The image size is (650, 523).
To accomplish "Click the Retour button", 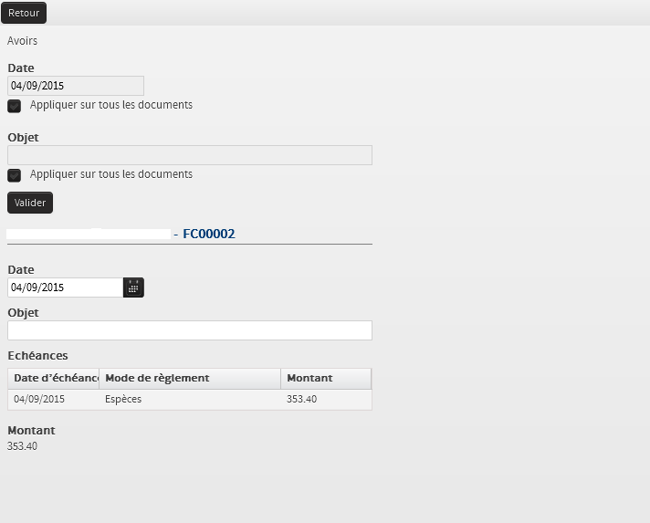I will (24, 13).
